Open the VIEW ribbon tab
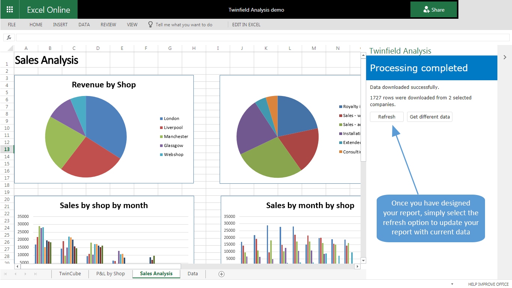This screenshot has width=512, height=288. [132, 25]
